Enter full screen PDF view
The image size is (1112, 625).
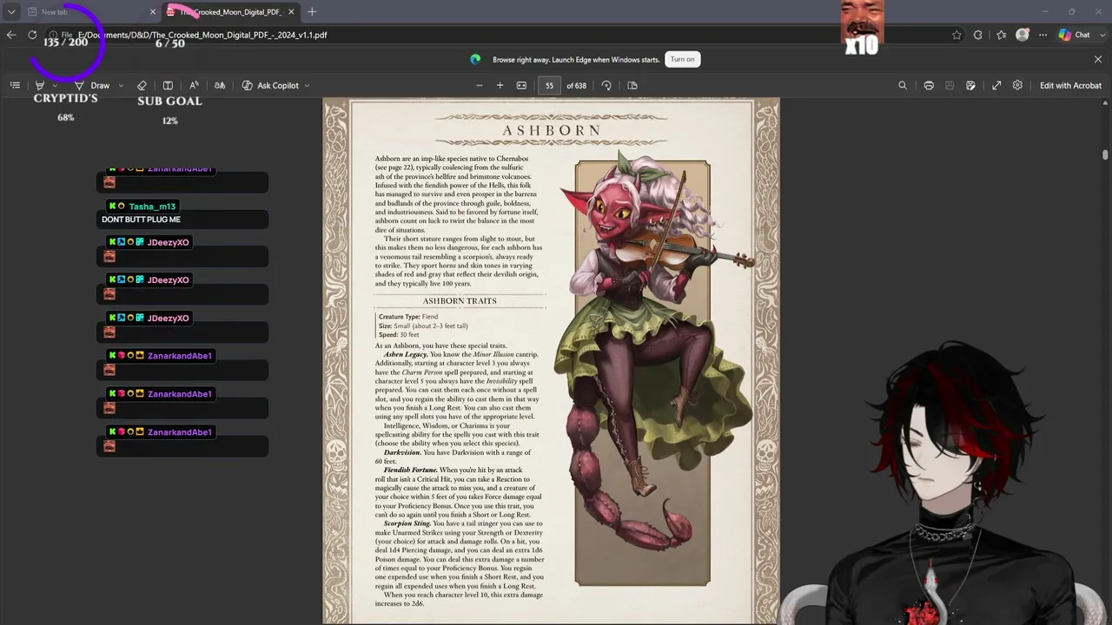click(996, 85)
